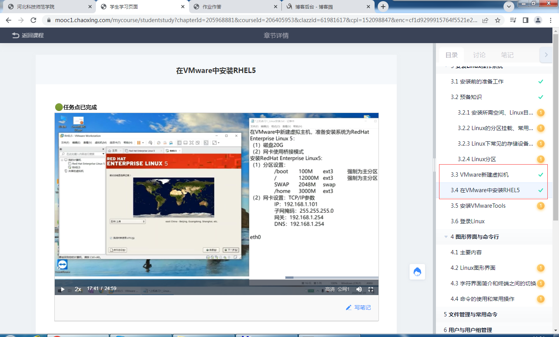Switch to 作业作答 browser tab
Viewport: 559px width, 337px height.
point(235,7)
